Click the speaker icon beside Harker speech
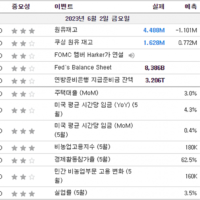200x200 pixels. tap(132, 55)
